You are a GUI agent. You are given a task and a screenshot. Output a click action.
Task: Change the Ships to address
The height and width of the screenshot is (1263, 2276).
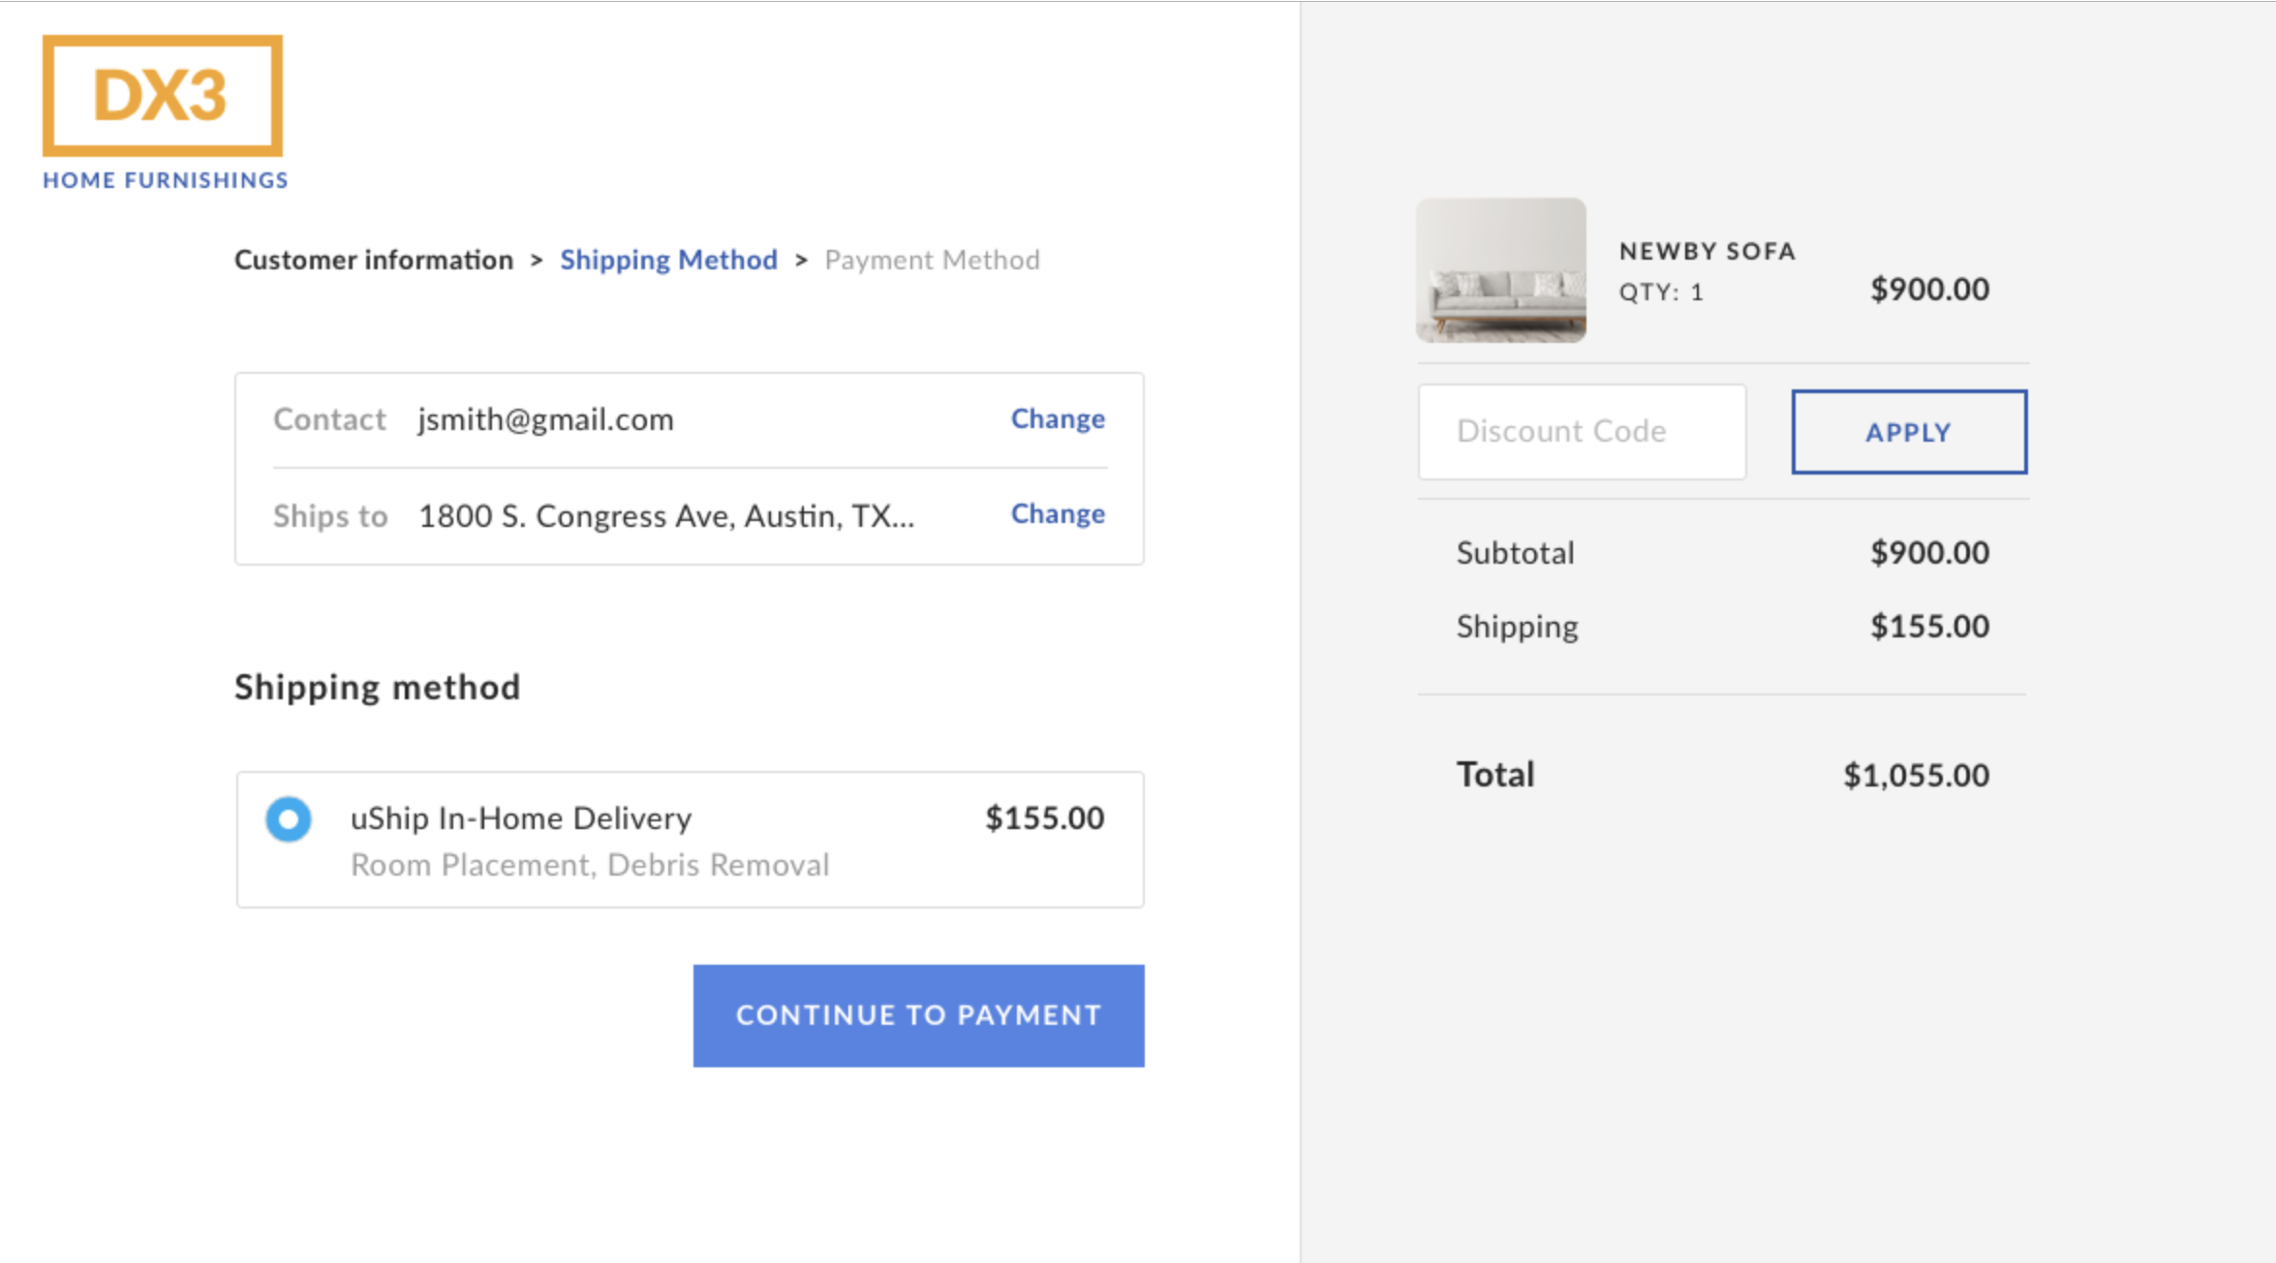[1058, 513]
